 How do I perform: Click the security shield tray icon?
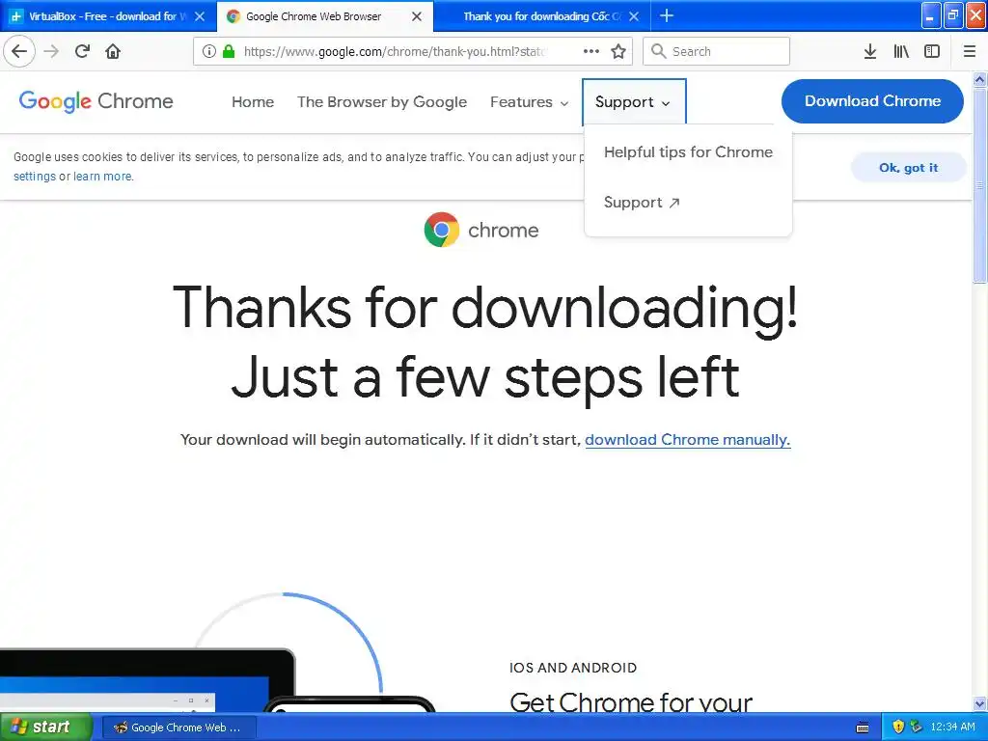pos(898,727)
